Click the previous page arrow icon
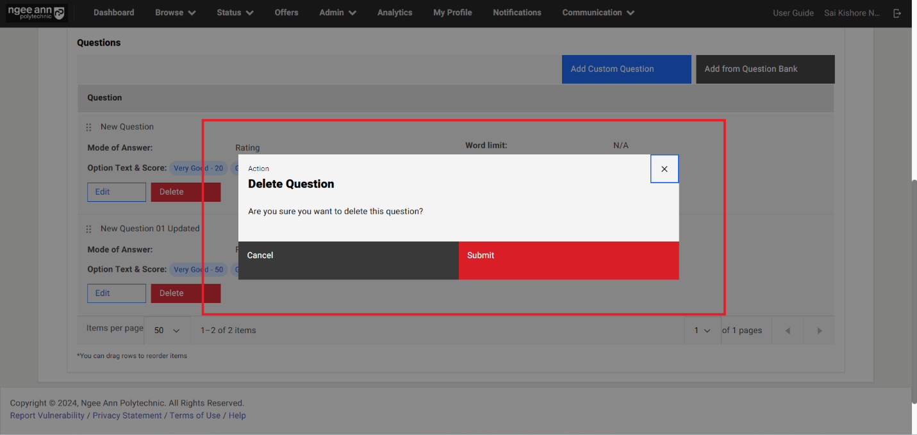Viewport: 917px width, 435px height. (788, 331)
